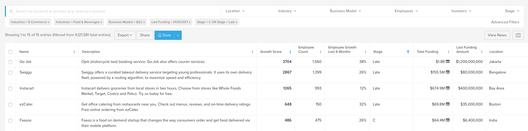Open the Investors filter dropdown
Viewport: 528px width, 131px height.
[461, 11]
